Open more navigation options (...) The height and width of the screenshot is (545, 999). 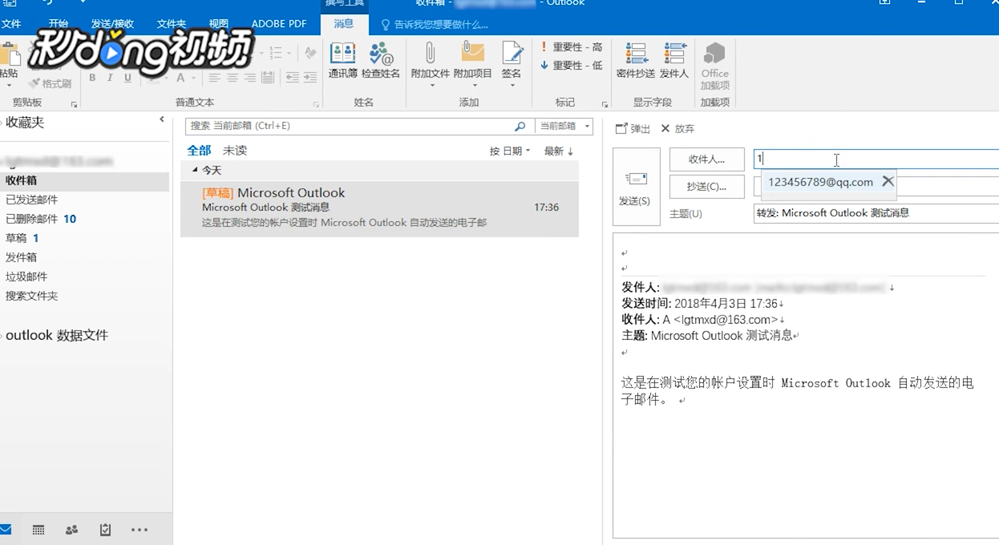coord(140,530)
